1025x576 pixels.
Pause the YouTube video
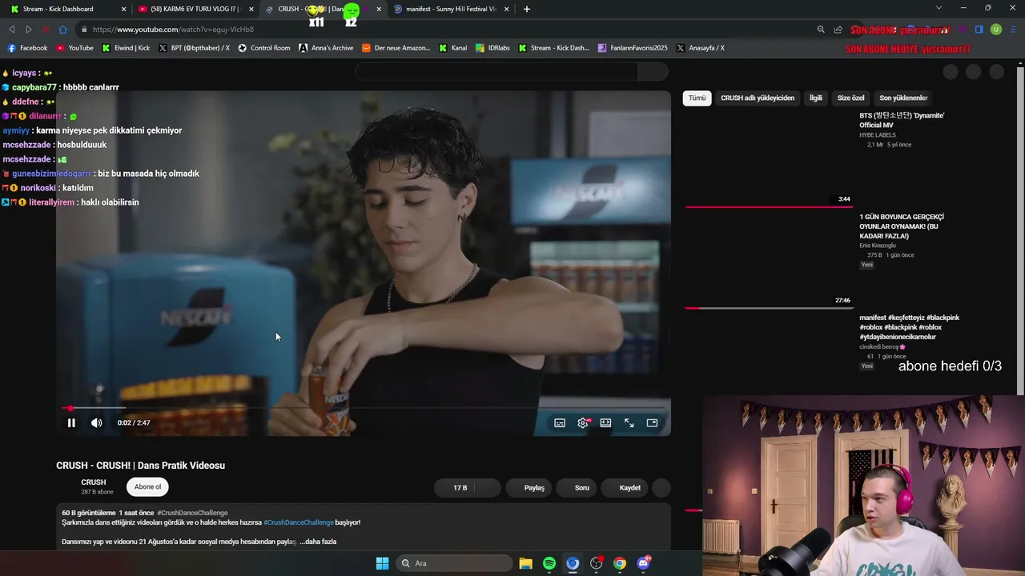tap(71, 423)
